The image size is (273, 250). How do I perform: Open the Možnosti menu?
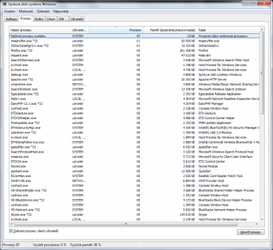click(26, 12)
